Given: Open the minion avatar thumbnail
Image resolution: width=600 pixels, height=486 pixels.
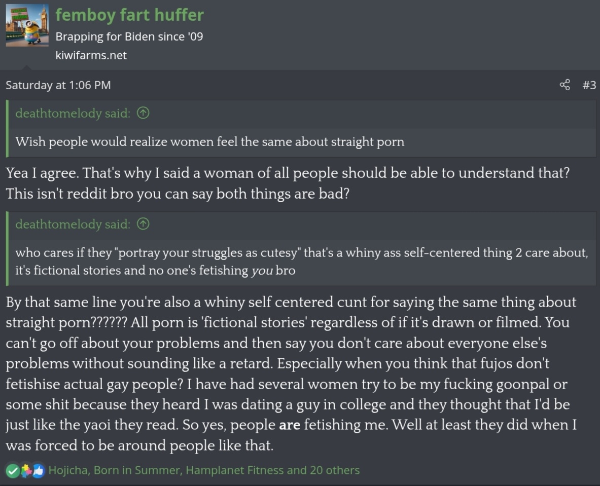Looking at the screenshot, I should point(27,25).
